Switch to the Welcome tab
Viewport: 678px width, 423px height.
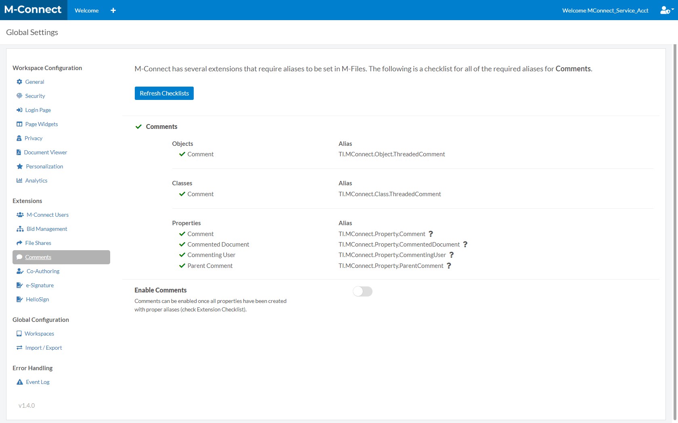tap(86, 10)
